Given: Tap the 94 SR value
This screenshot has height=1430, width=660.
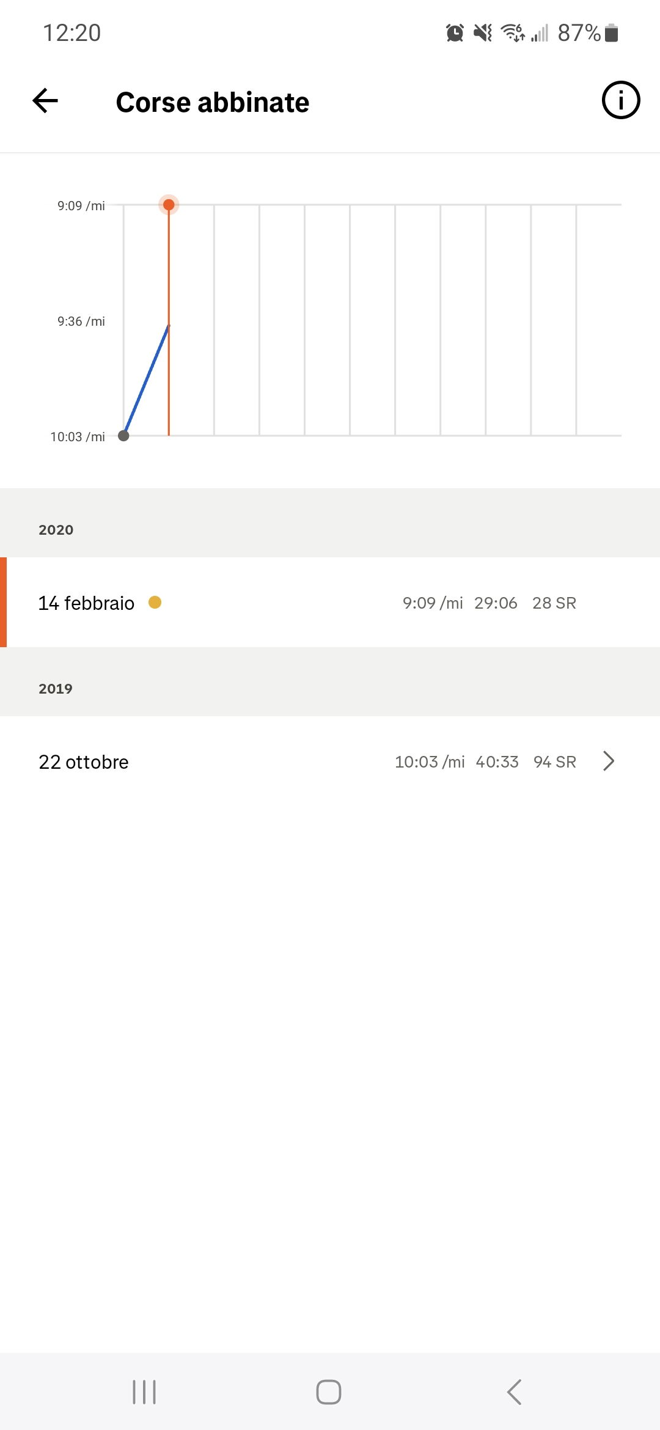Looking at the screenshot, I should pyautogui.click(x=555, y=762).
